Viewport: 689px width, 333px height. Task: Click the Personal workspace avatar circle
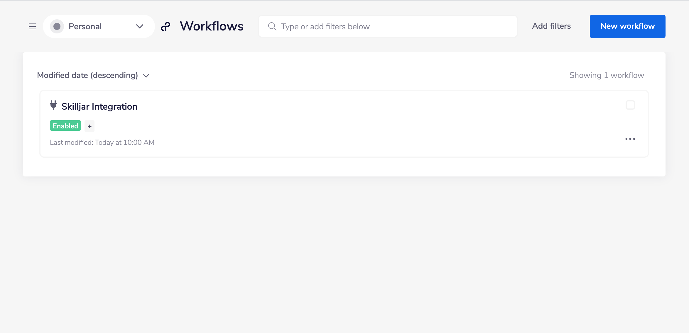(x=57, y=26)
